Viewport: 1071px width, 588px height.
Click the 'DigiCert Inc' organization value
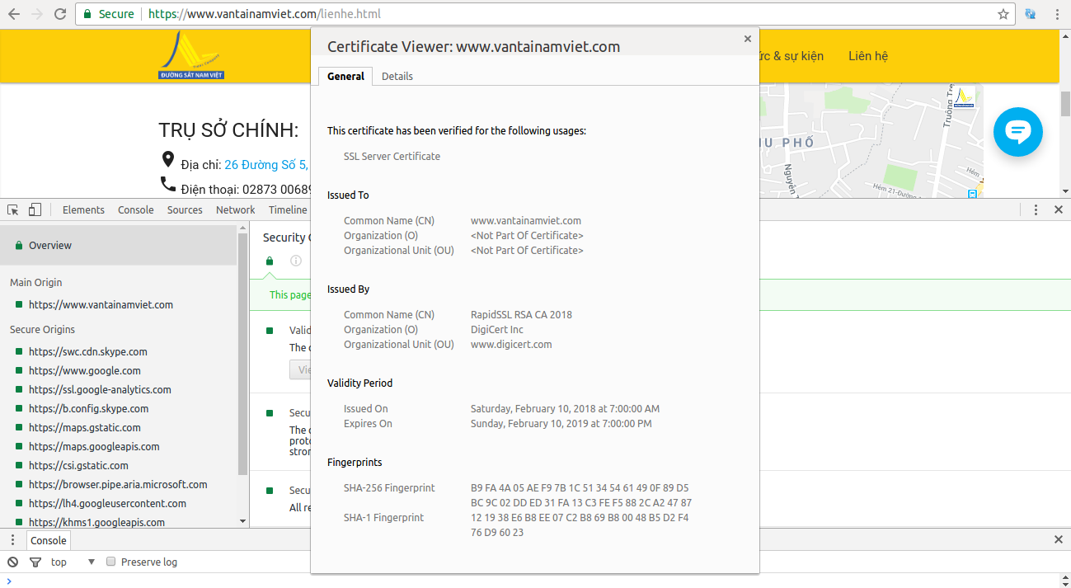[x=497, y=329]
